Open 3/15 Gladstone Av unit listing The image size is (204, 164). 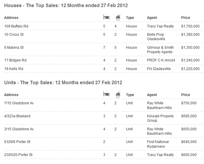click(x=19, y=129)
